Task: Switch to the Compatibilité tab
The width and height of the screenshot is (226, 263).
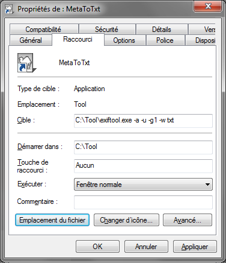Action: point(43,30)
